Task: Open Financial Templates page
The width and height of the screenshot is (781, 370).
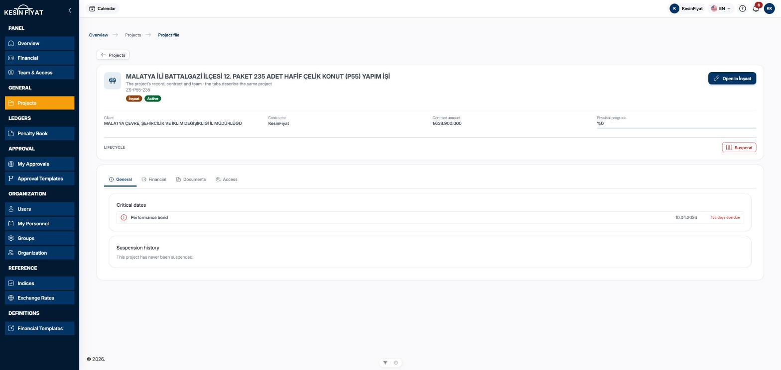Action: pyautogui.click(x=39, y=328)
